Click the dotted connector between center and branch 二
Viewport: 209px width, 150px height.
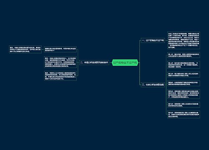click(110, 62)
